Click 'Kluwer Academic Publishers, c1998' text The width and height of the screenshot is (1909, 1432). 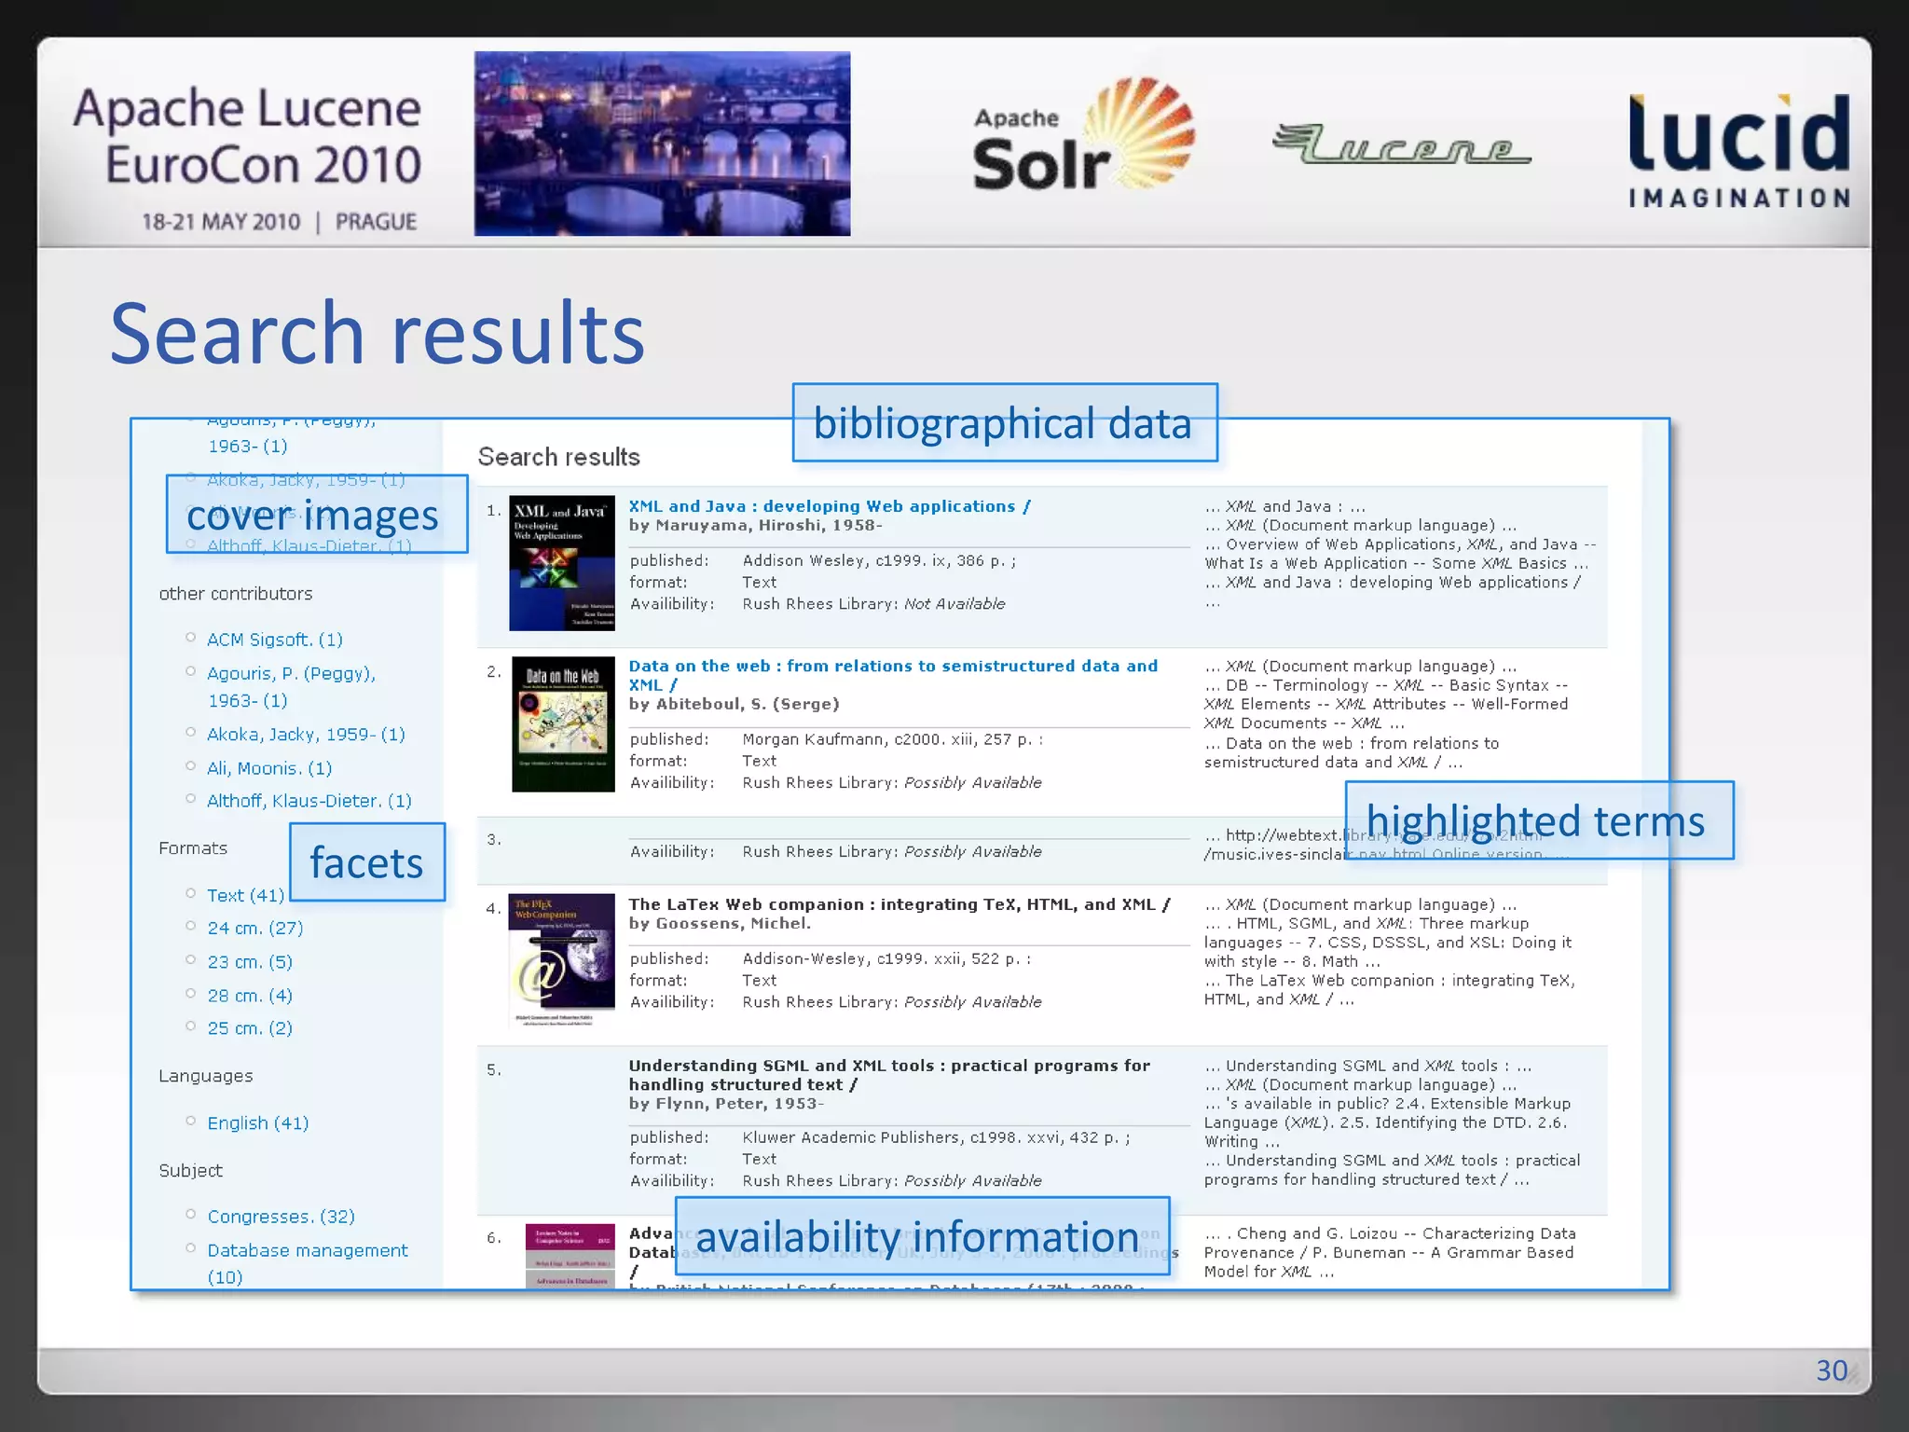(936, 1137)
